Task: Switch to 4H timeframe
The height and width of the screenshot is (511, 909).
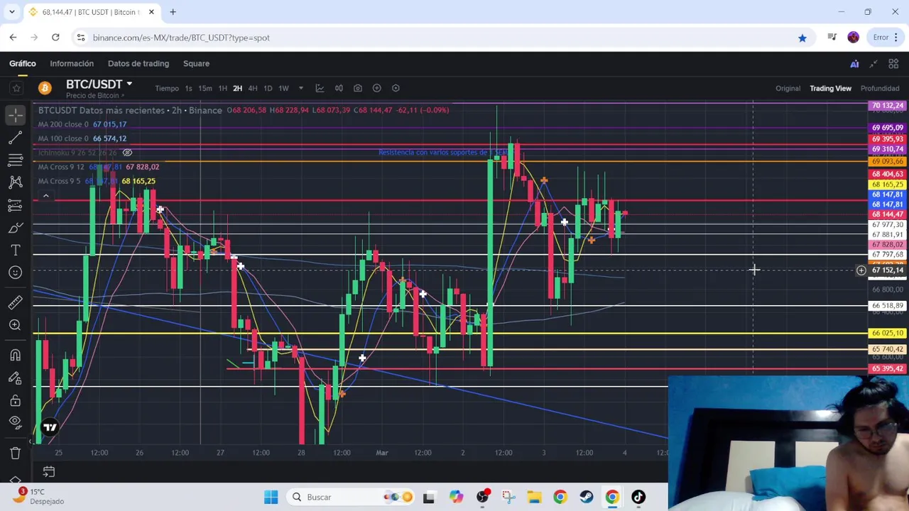Action: point(252,88)
